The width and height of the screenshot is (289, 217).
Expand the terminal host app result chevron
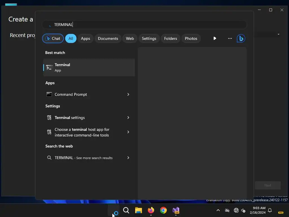click(x=128, y=132)
